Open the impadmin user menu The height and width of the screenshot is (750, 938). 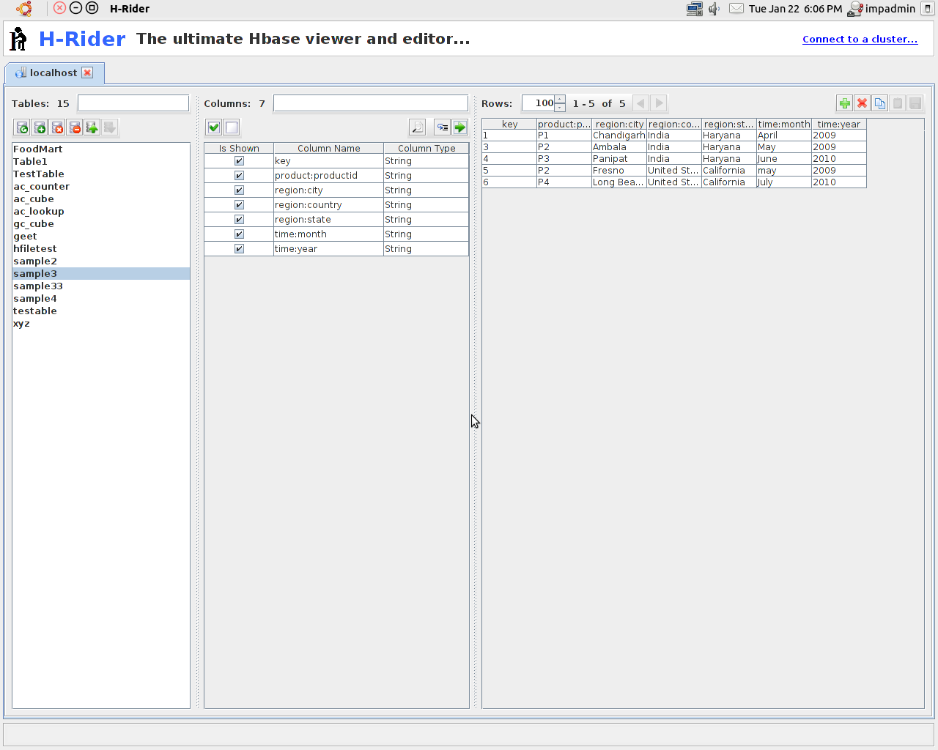[x=882, y=9]
